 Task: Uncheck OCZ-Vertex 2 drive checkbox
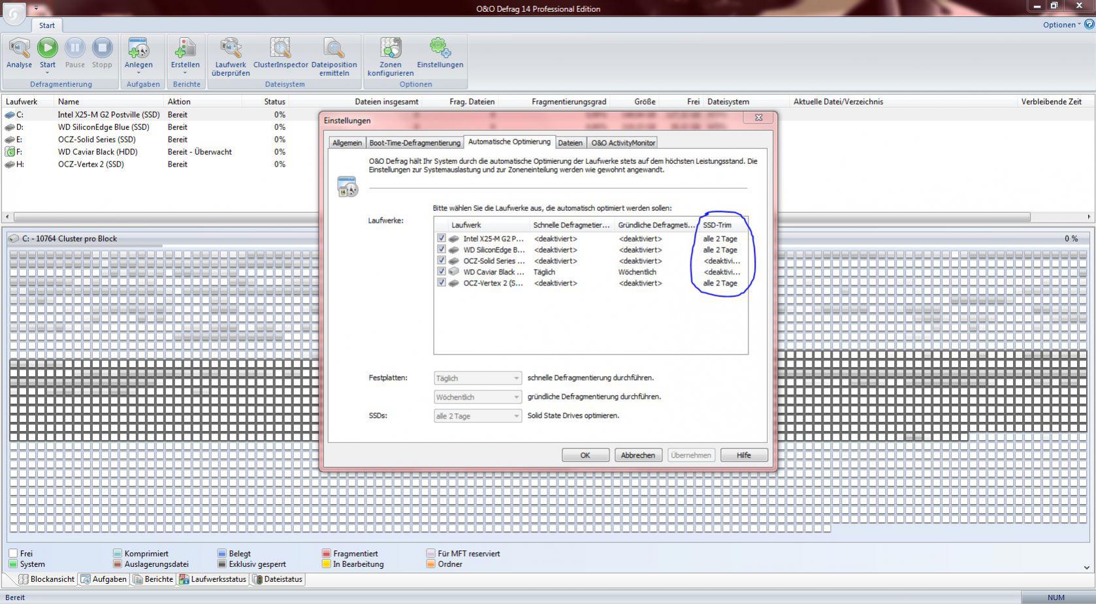click(442, 283)
